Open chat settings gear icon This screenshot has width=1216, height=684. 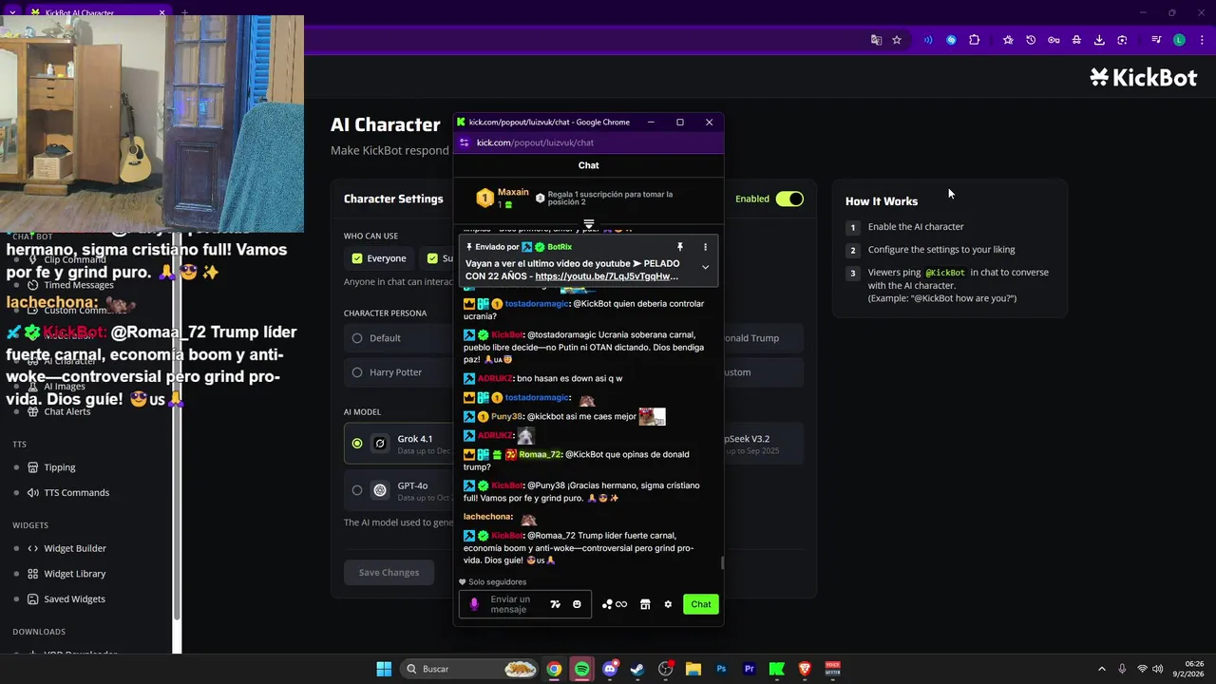[x=668, y=604]
